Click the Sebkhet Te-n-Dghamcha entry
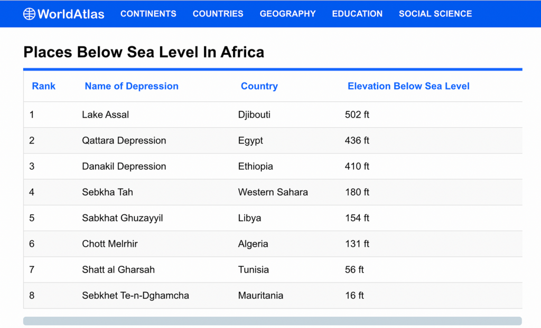This screenshot has width=541, height=328. click(x=135, y=295)
